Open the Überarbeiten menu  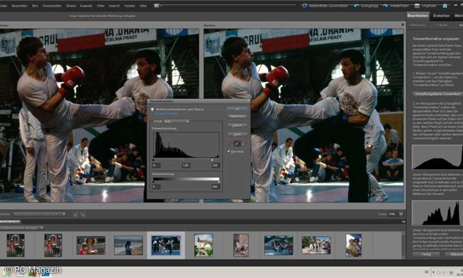tap(52, 6)
